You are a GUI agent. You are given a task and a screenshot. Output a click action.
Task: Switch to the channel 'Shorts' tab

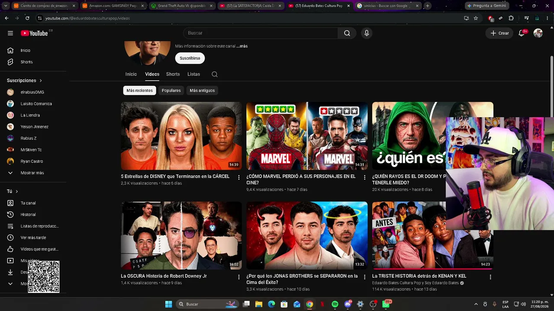click(173, 74)
